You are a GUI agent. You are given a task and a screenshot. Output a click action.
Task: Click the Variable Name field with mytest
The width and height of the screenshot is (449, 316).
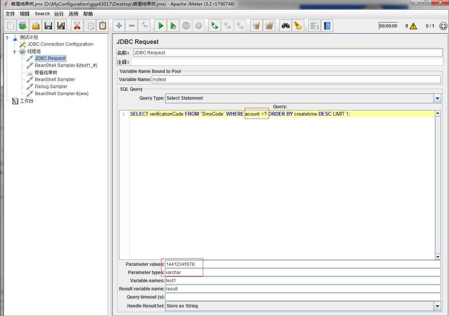pos(296,79)
